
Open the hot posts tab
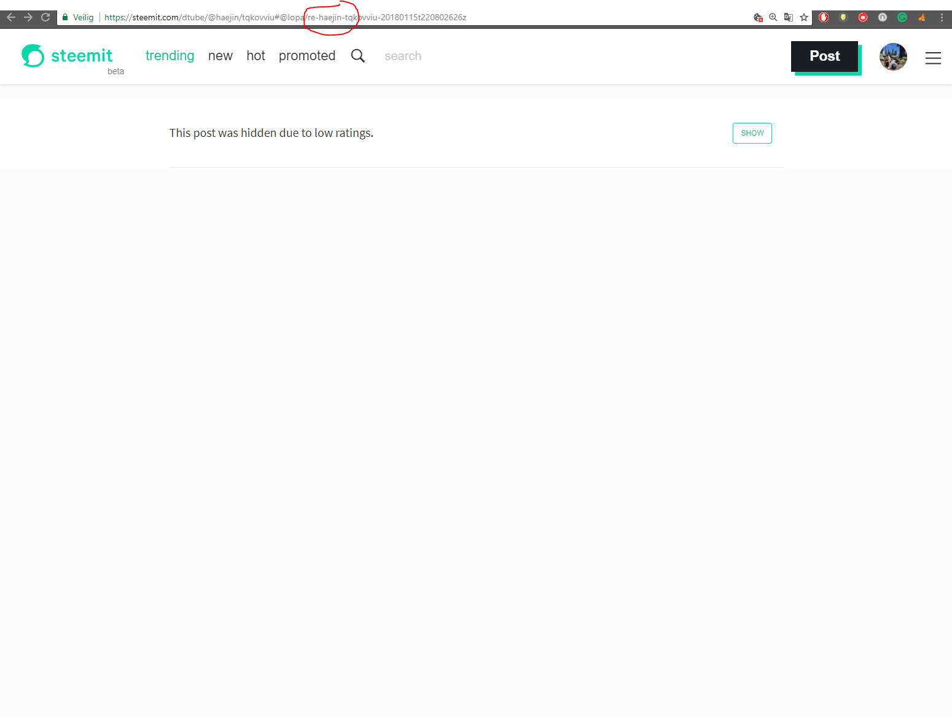click(x=256, y=56)
